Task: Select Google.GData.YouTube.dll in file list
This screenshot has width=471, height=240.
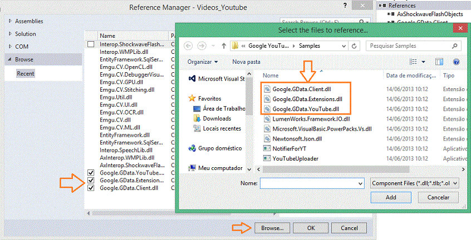Action: (x=306, y=109)
